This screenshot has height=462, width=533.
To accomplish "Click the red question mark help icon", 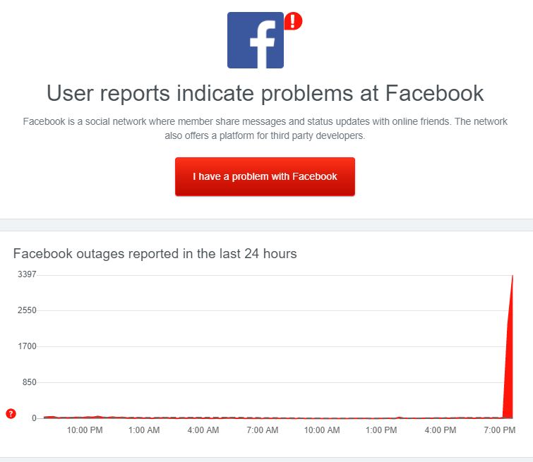I will tap(11, 413).
